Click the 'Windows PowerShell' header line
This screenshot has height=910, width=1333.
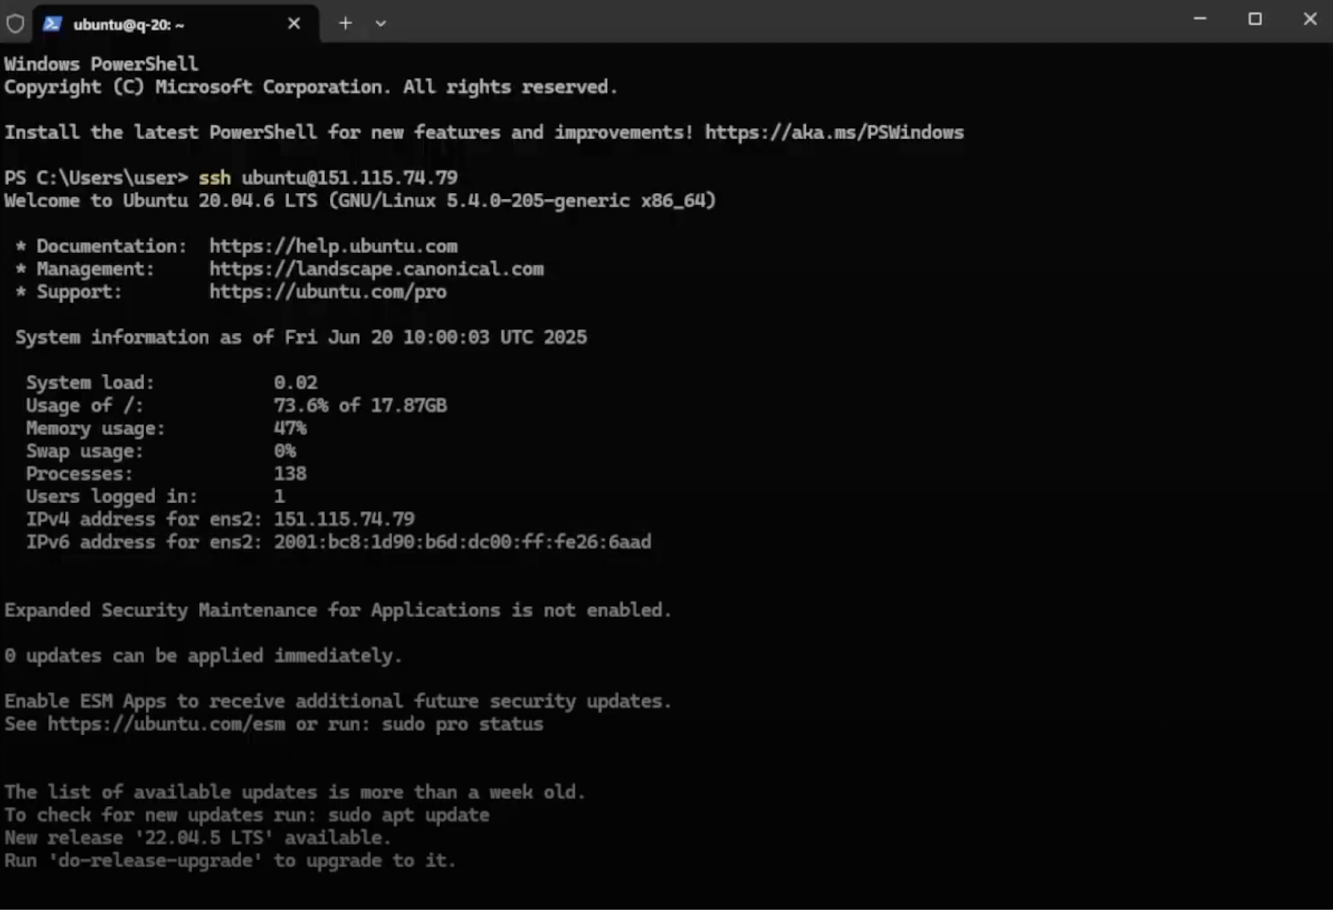tap(101, 64)
